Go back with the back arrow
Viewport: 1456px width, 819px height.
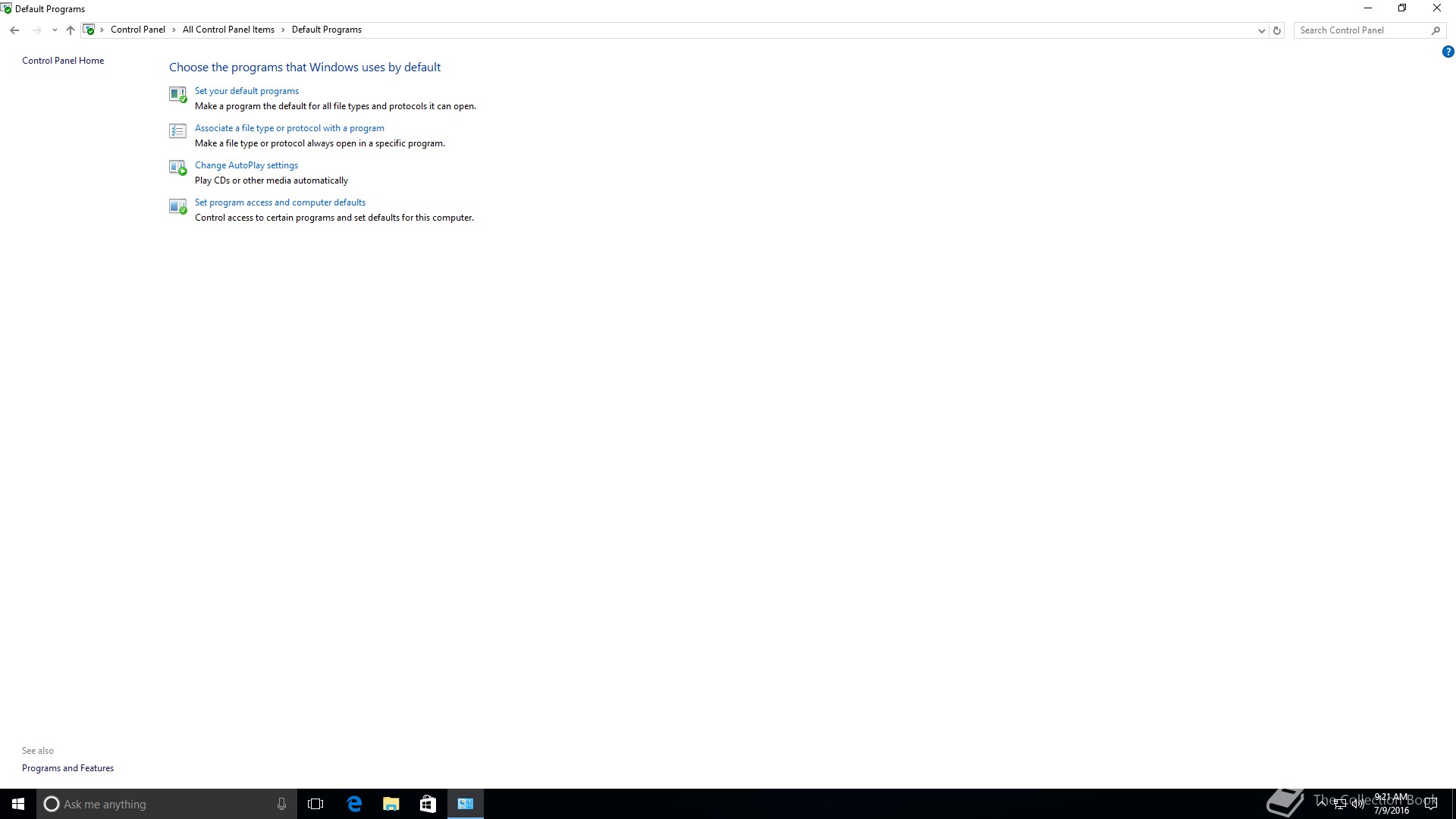click(x=14, y=30)
